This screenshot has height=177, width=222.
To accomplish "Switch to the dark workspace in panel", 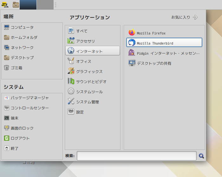I will (x=28, y=5).
